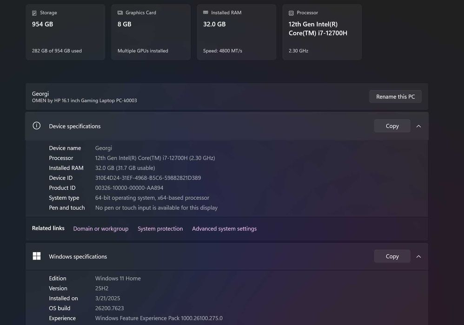This screenshot has height=325, width=464.
Task: Copy the Windows specifications
Action: click(392, 256)
